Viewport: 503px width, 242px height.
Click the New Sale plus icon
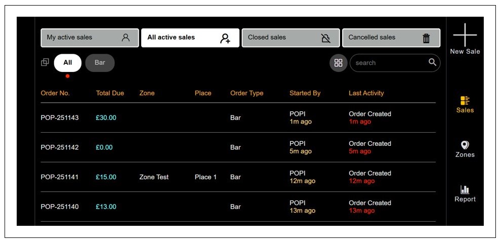click(465, 35)
